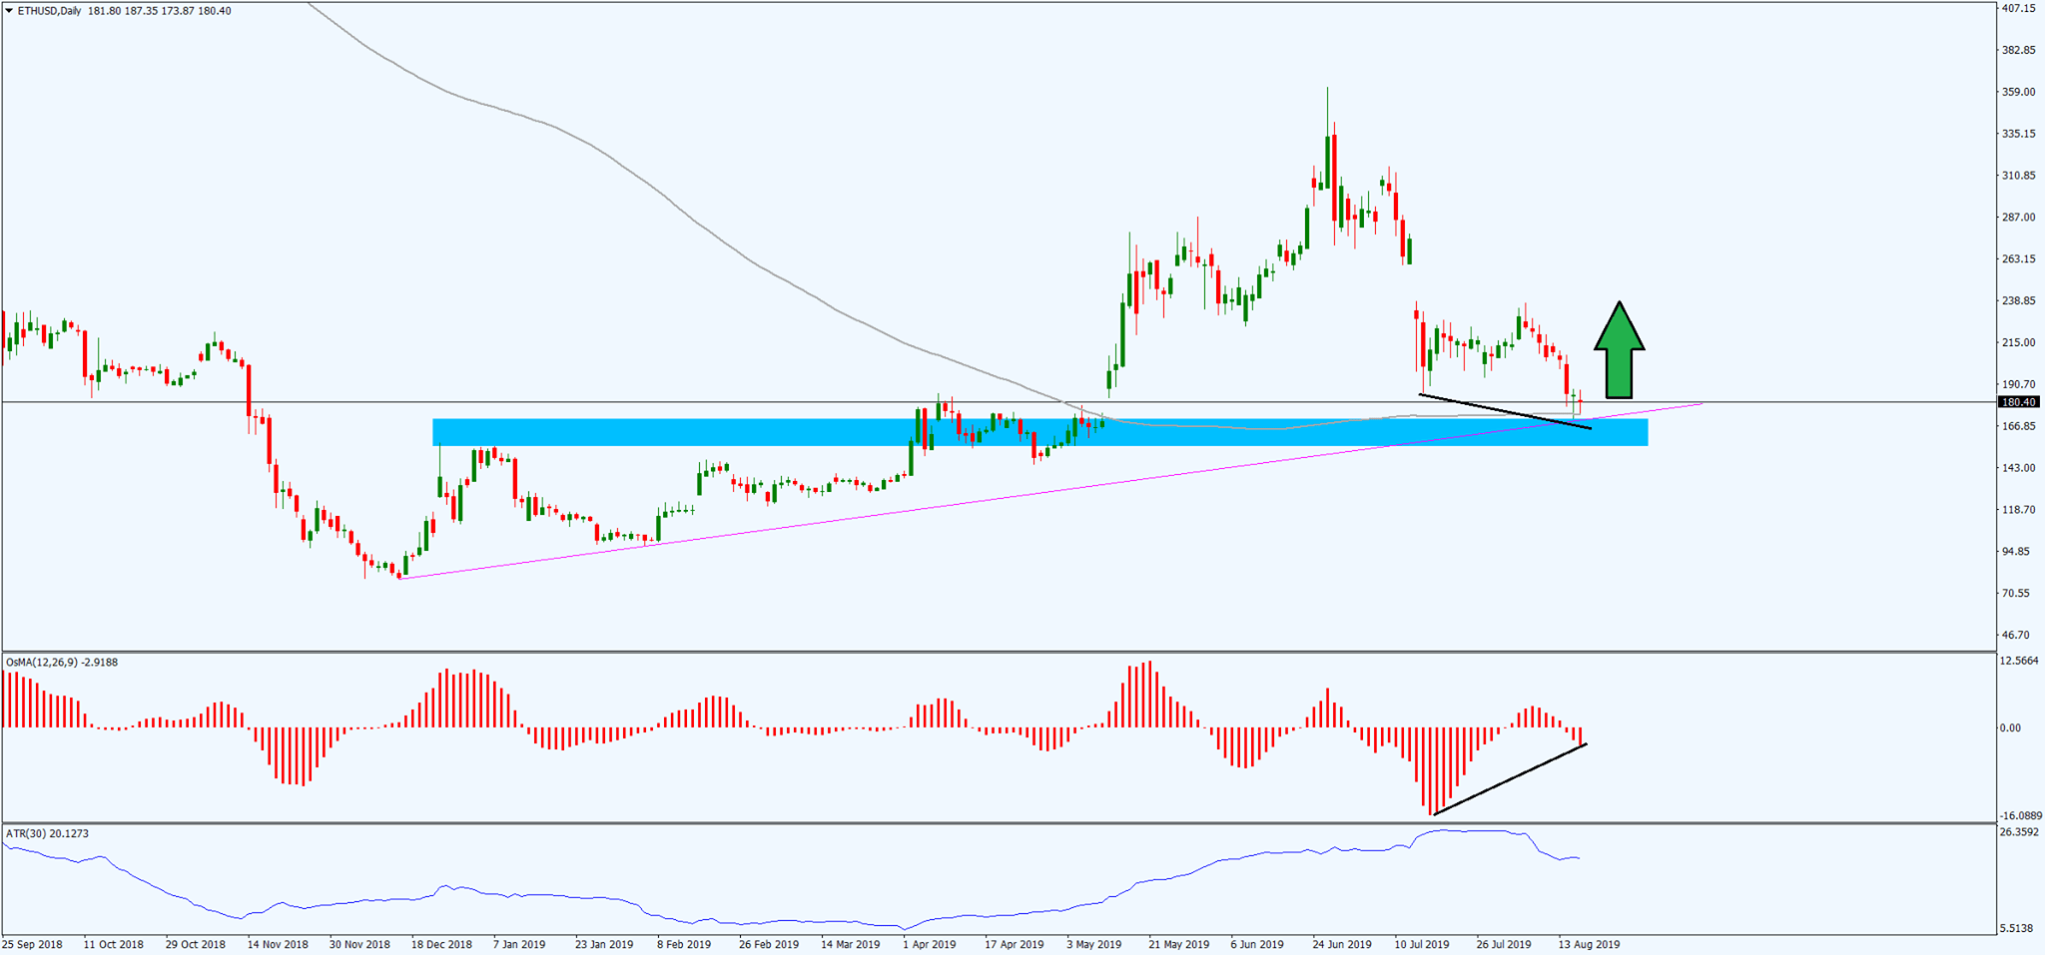The image size is (2045, 955).
Task: Click the 21 May 2019 date label
Action: click(x=1178, y=944)
